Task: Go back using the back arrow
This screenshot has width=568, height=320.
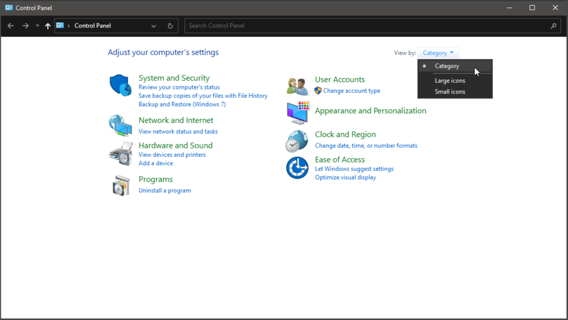Action: point(10,26)
